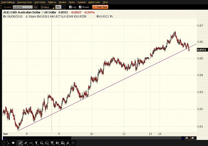Click the scrollbar left arrow

(x=4, y=138)
